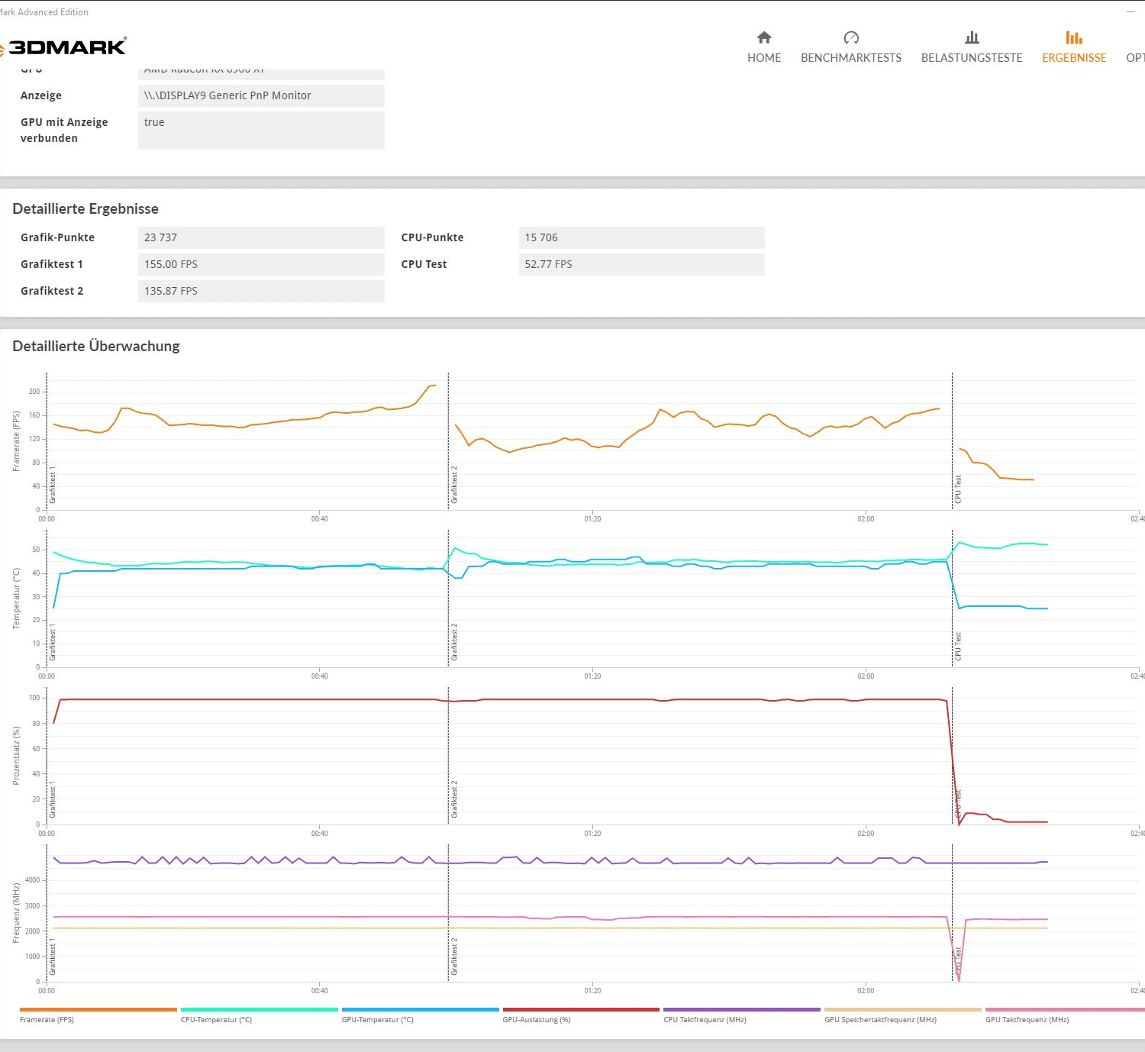
Task: Click the Grafiktest 2 marker in framerate chart
Action: pyautogui.click(x=454, y=485)
